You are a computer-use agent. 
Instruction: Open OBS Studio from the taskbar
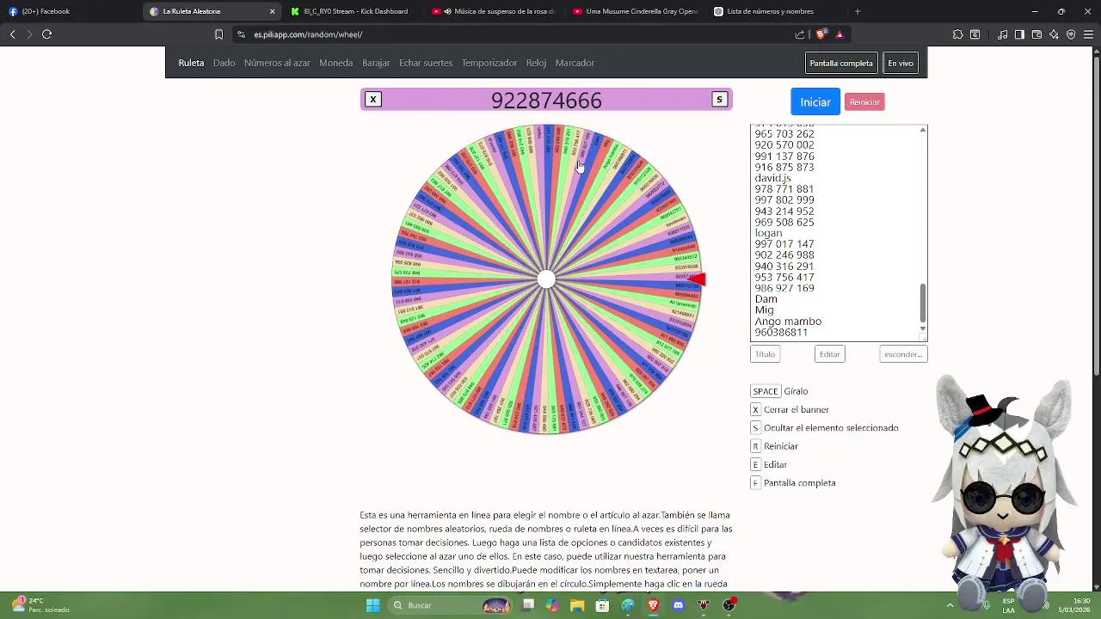click(x=729, y=605)
